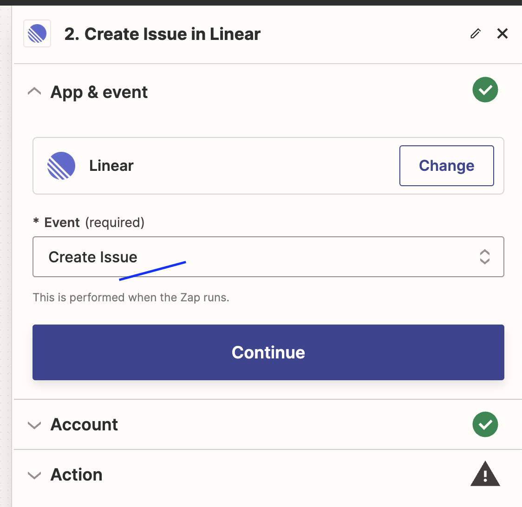Click the green checkmark beside App & event
The width and height of the screenshot is (522, 507).
point(485,90)
